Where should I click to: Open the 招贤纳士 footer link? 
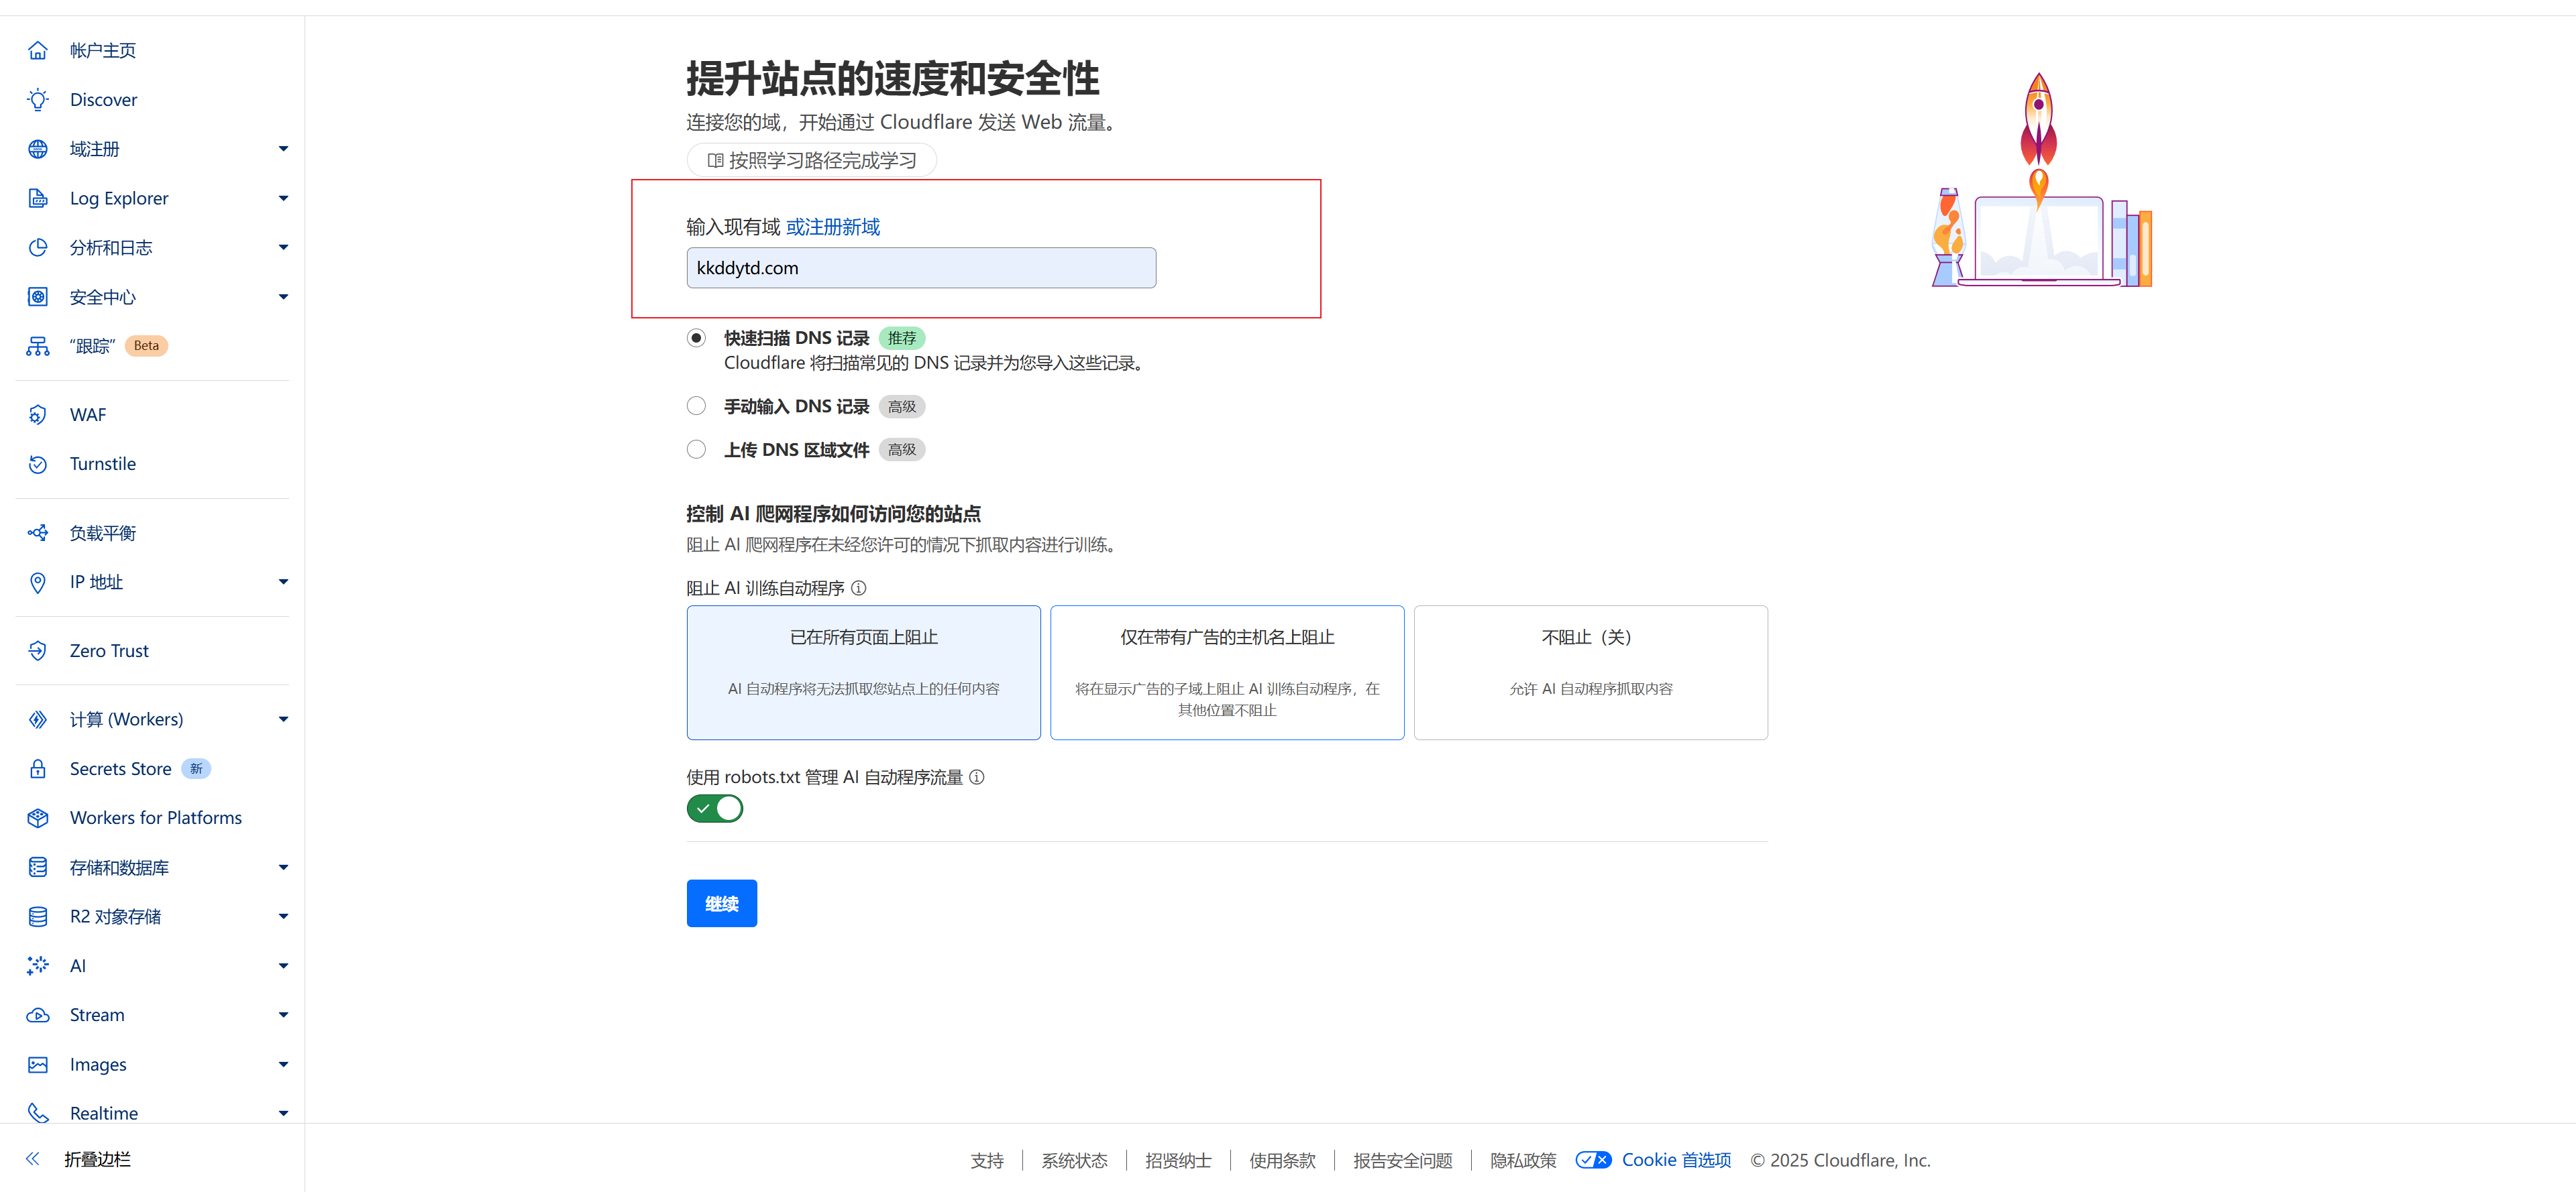pyautogui.click(x=1178, y=1160)
